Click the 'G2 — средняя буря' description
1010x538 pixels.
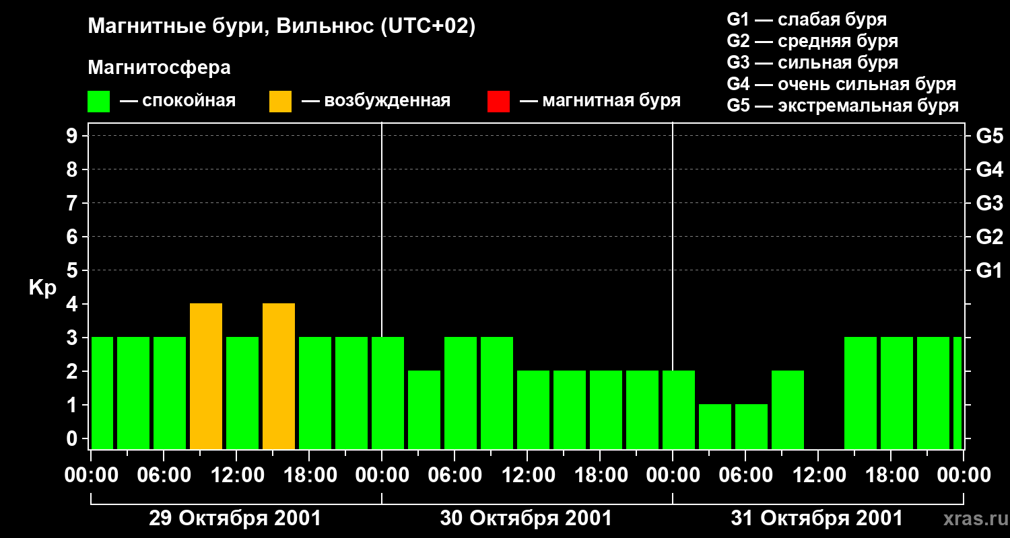coord(812,41)
